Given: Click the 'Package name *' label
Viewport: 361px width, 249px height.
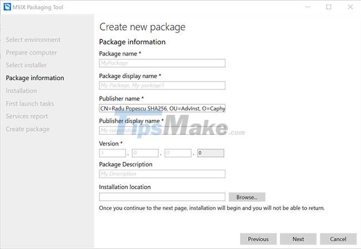Looking at the screenshot, I should 120,54.
